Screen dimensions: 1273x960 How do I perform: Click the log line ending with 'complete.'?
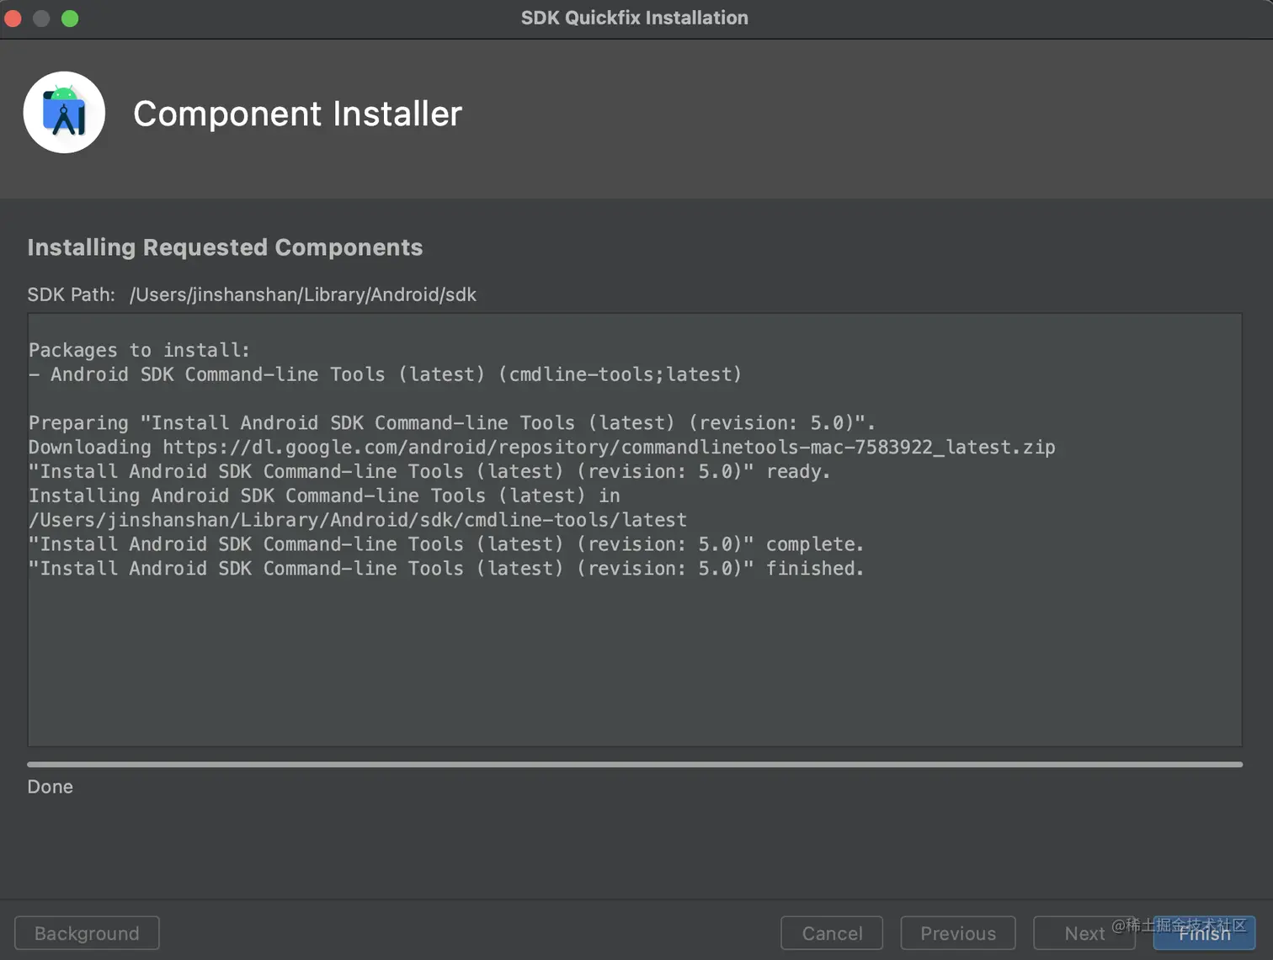pyautogui.click(x=446, y=544)
